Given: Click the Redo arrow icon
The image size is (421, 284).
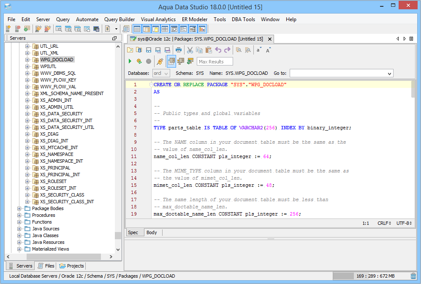Looking at the screenshot, I should point(227,50).
